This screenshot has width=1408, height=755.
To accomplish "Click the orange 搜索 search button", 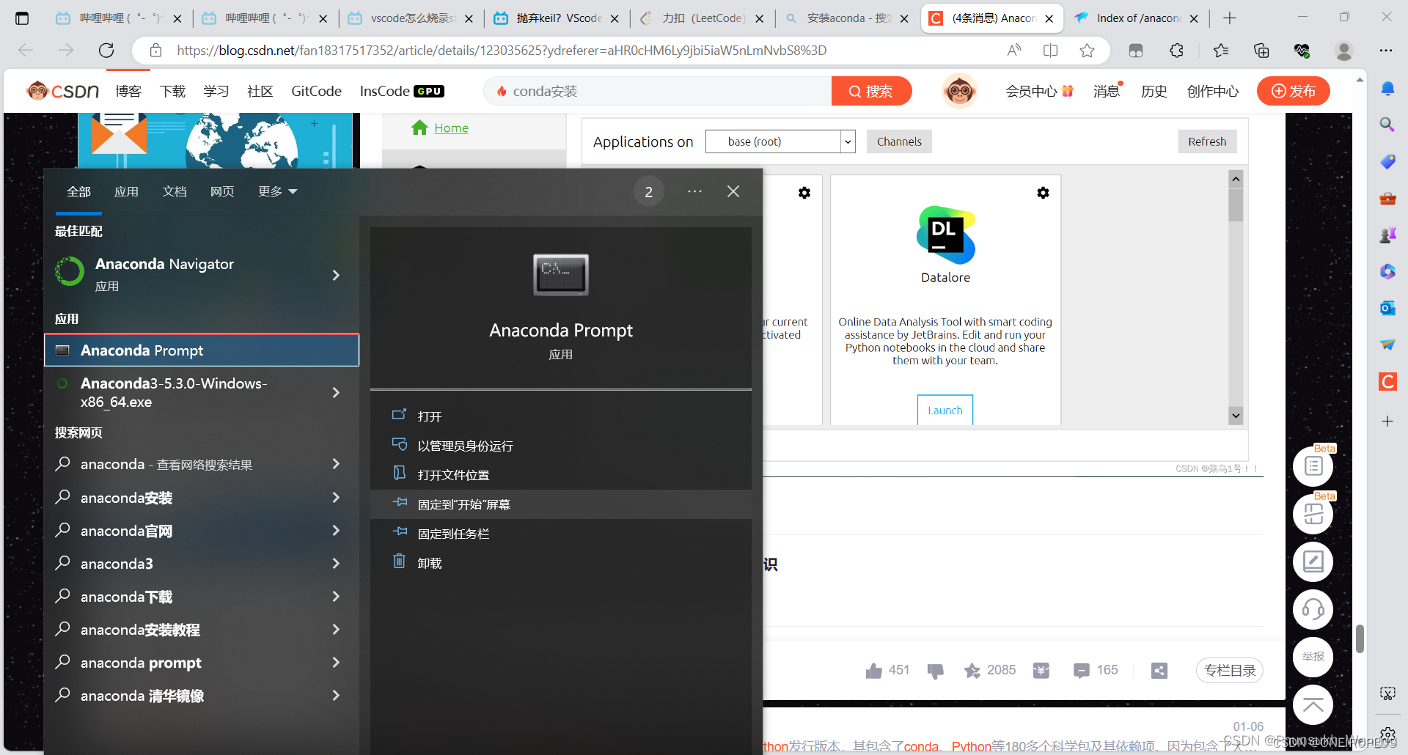I will pyautogui.click(x=871, y=91).
